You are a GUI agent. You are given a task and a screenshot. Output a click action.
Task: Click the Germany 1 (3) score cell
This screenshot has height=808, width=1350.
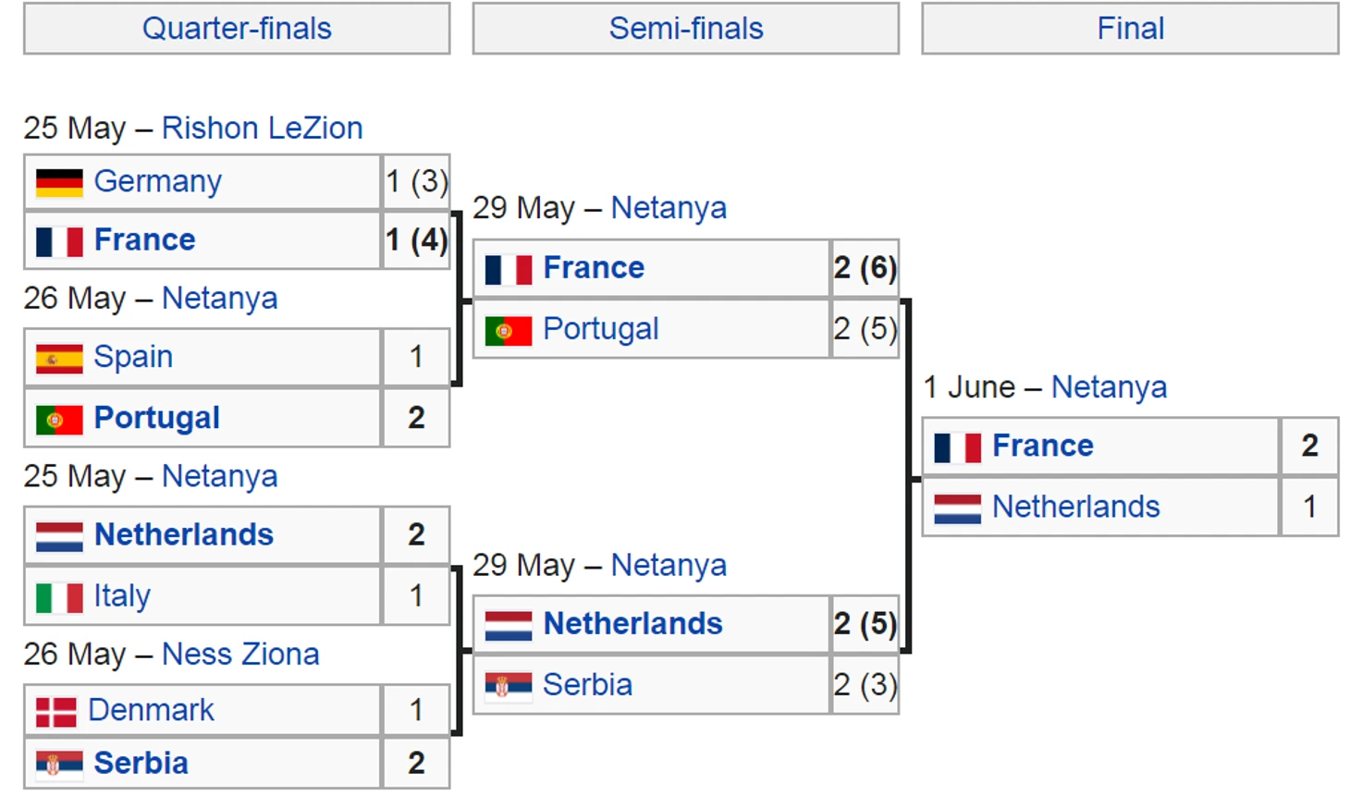pos(416,181)
